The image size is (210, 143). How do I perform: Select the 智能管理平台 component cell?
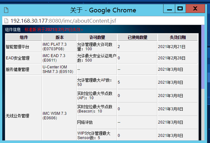pyautogui.click(x=24, y=47)
